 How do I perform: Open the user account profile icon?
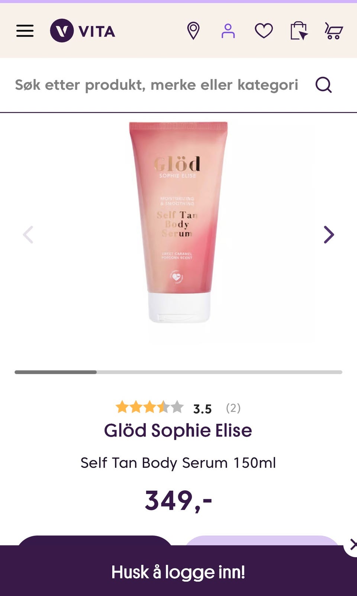coord(228,31)
